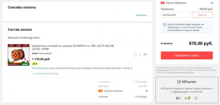Viewport: 220px width, 105px height.
Task: Click Удалить to remove the promo code
Action: pos(202,15)
